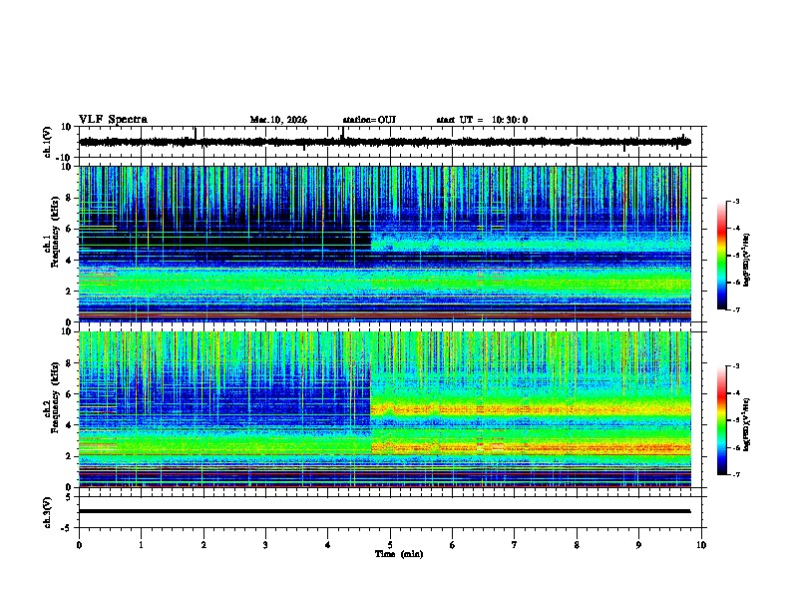Click the "2" kHz tick on ch.2 spectrogram axis

pos(70,456)
